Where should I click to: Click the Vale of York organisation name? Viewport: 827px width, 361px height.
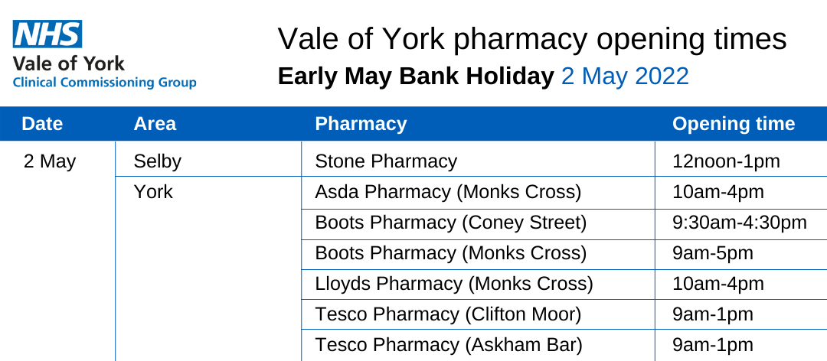[x=69, y=63]
